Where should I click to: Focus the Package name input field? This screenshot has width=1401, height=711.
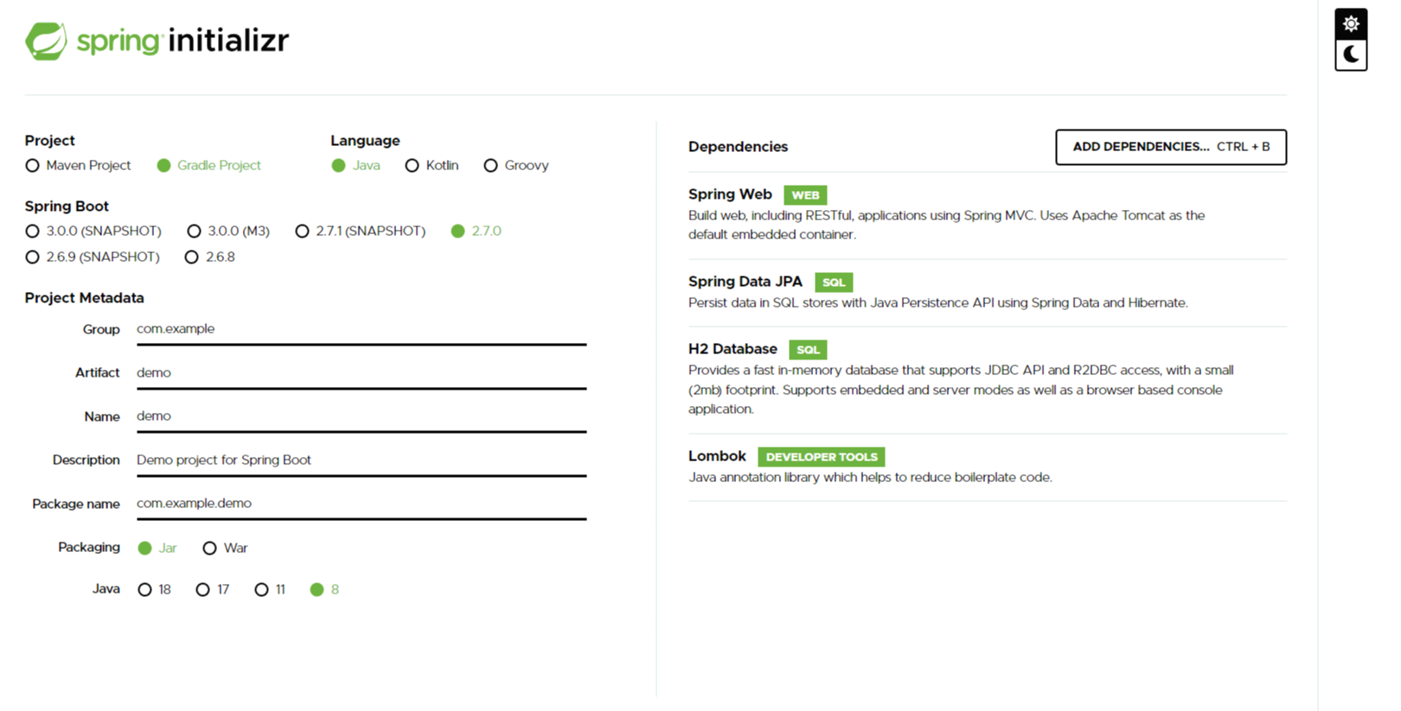(361, 504)
